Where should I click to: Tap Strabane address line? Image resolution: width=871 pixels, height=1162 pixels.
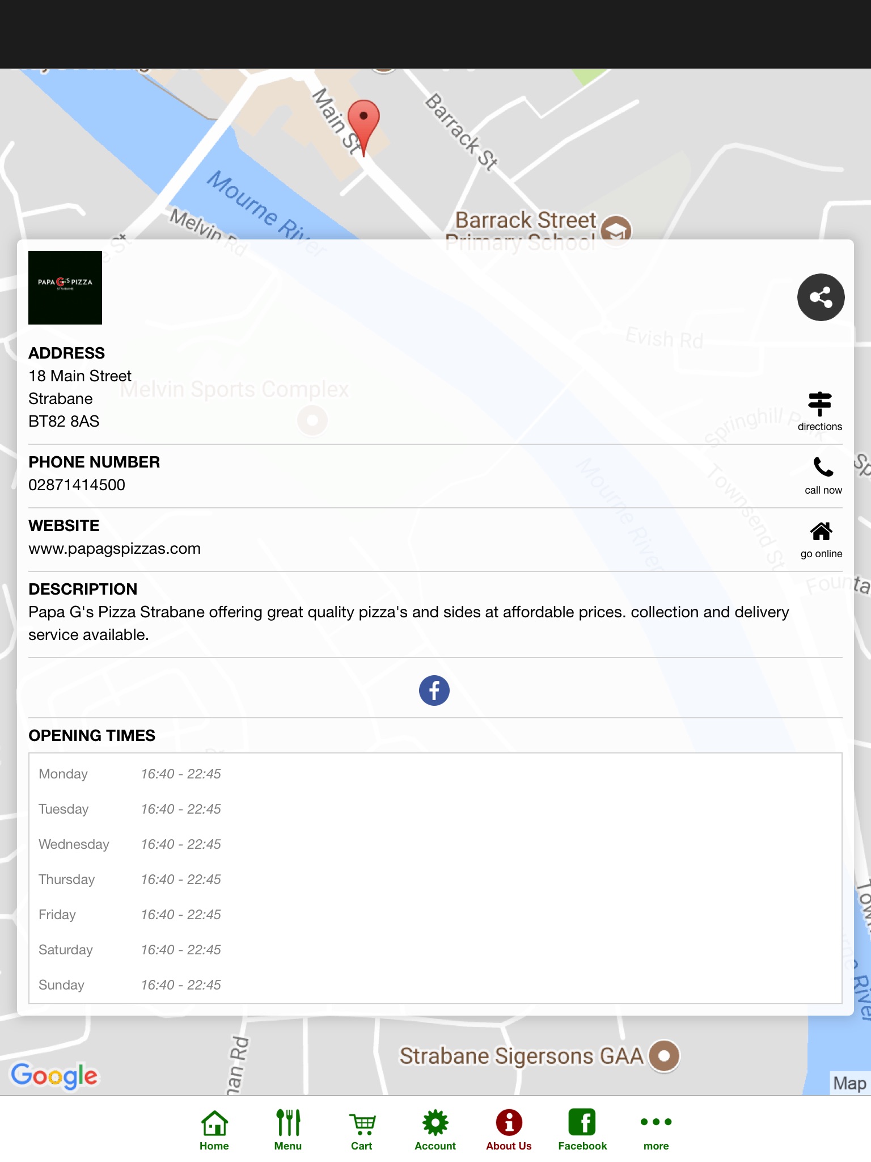tap(61, 399)
